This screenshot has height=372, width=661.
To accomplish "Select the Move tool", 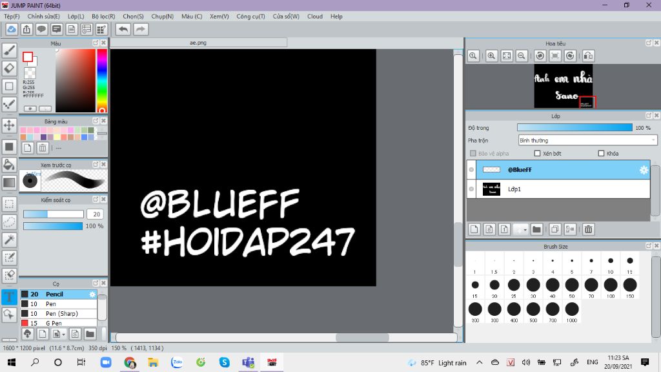I will coord(9,125).
